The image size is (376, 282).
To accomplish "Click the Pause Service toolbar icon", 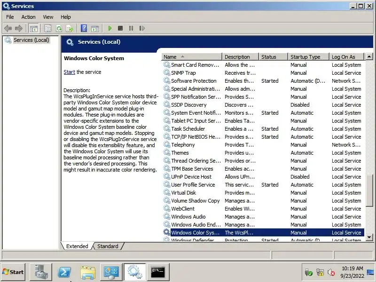I will pos(131,28).
